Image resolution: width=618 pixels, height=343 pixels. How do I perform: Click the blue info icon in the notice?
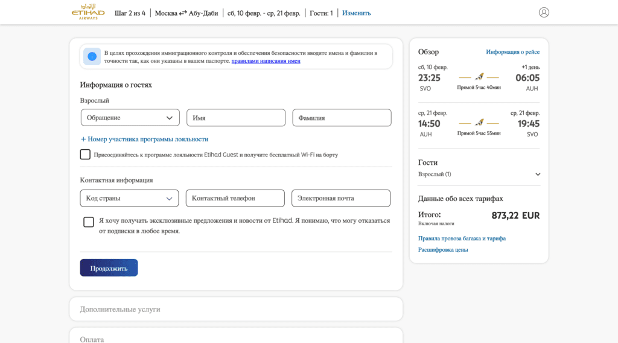tap(92, 57)
